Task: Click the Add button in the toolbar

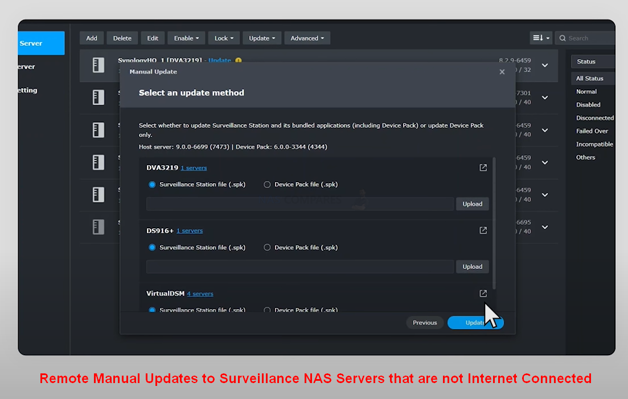Action: click(x=92, y=38)
